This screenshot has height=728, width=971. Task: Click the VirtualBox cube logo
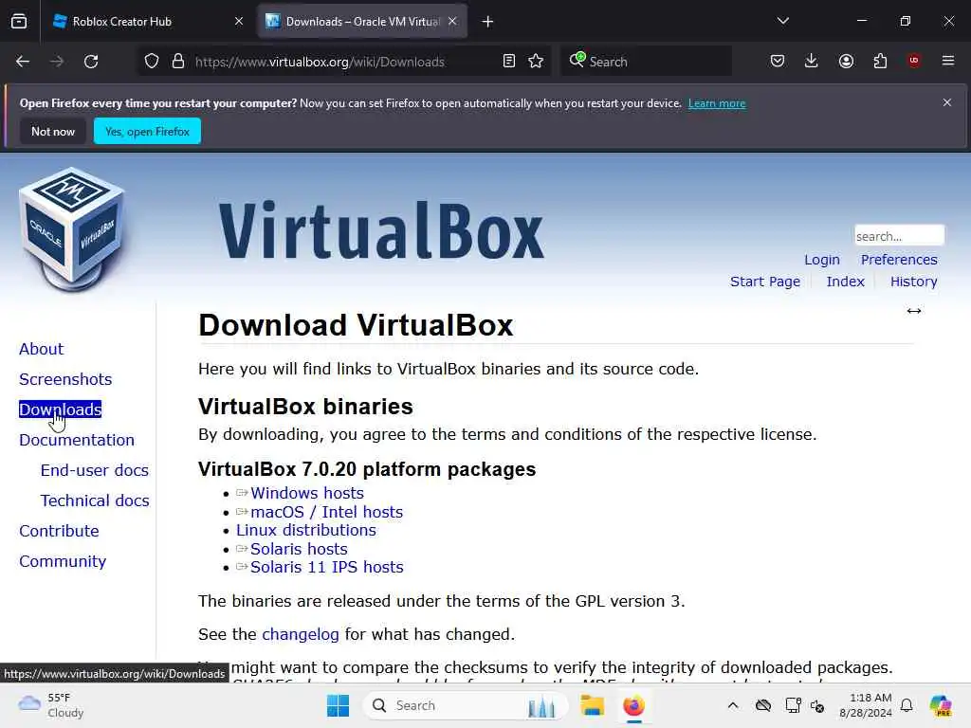[71, 228]
